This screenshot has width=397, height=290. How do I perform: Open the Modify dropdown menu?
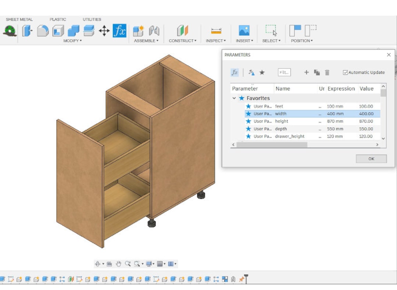click(x=73, y=41)
